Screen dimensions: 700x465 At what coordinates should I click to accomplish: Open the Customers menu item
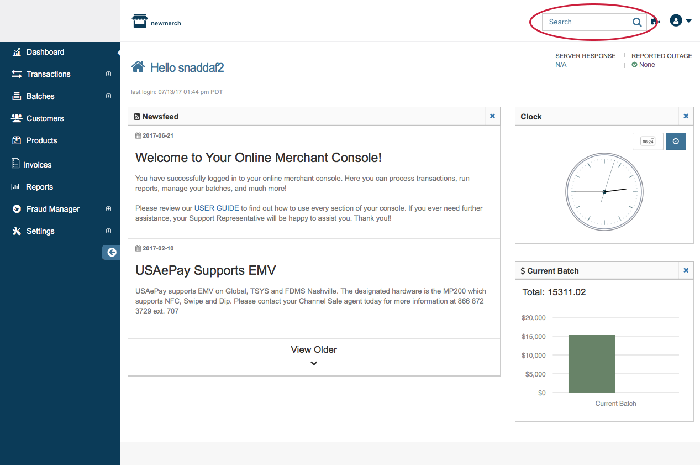point(45,118)
